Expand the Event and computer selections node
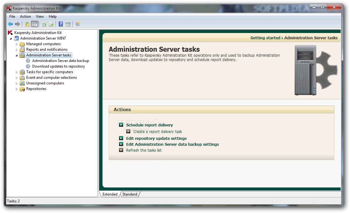This screenshot has height=213, width=350. point(17,78)
